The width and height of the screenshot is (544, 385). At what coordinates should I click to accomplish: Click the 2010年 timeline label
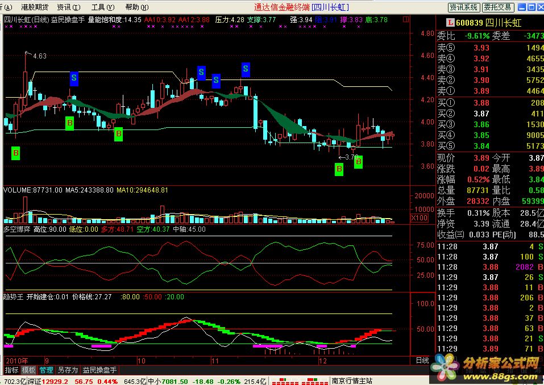tap(17, 361)
